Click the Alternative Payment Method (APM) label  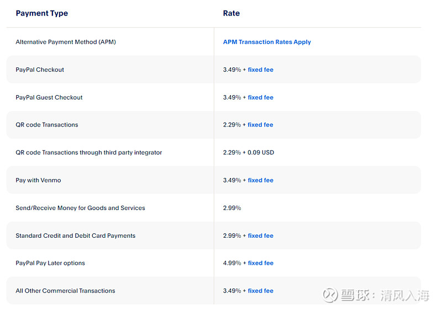66,42
